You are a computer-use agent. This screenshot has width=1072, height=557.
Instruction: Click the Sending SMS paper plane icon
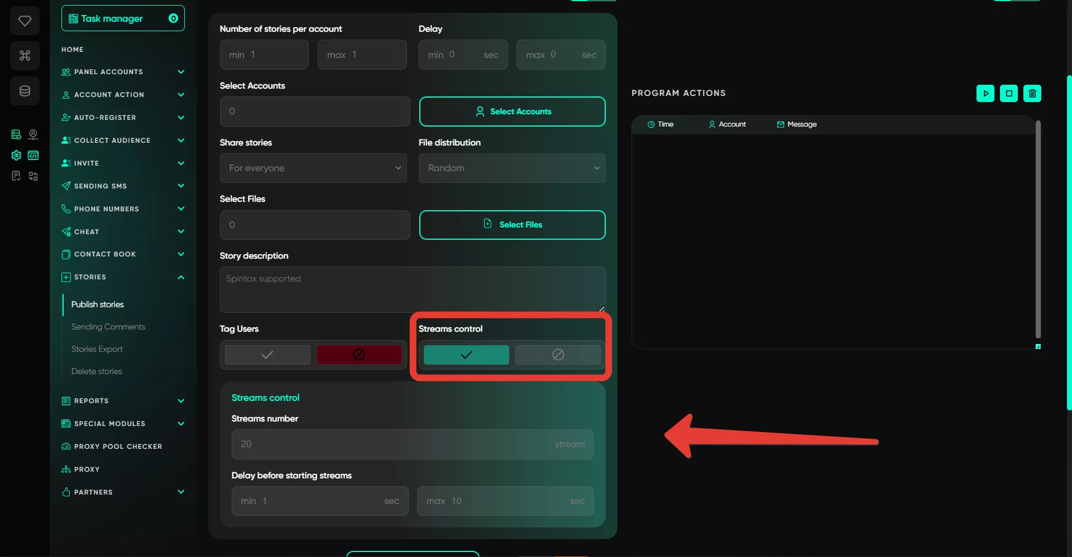66,186
